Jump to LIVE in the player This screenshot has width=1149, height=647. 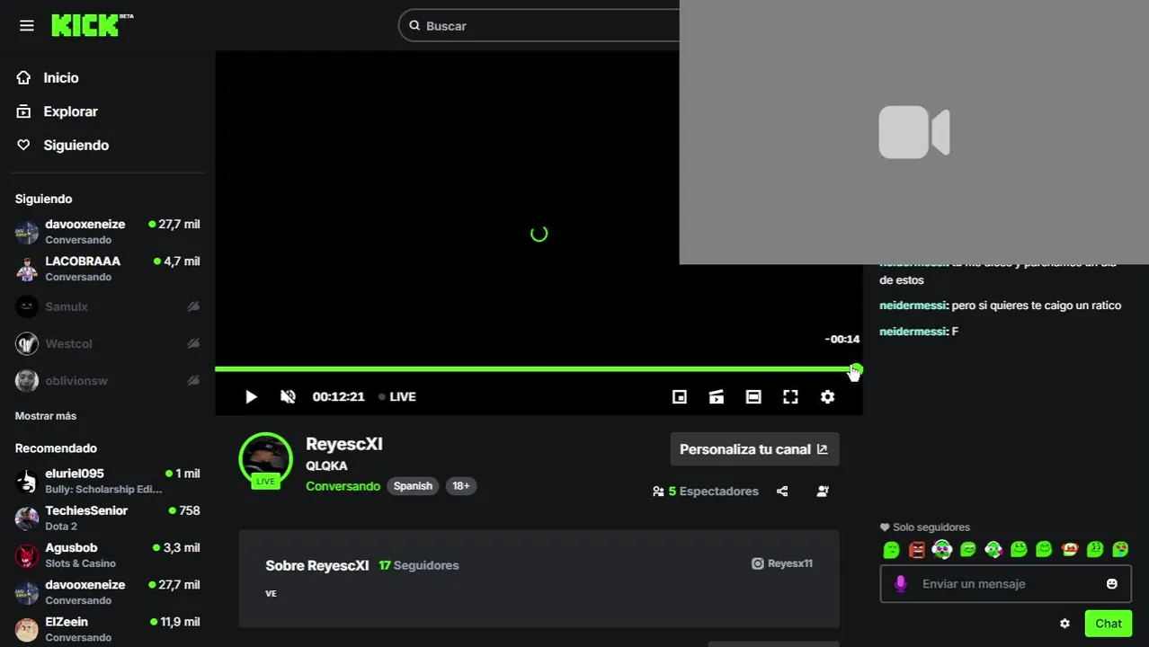point(397,396)
